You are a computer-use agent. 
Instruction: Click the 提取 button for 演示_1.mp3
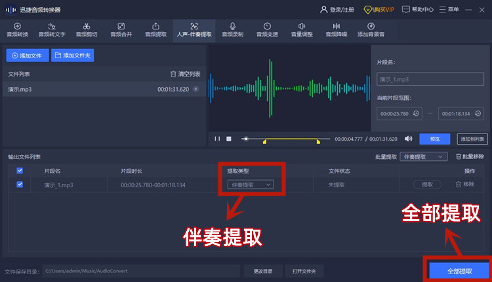click(427, 185)
